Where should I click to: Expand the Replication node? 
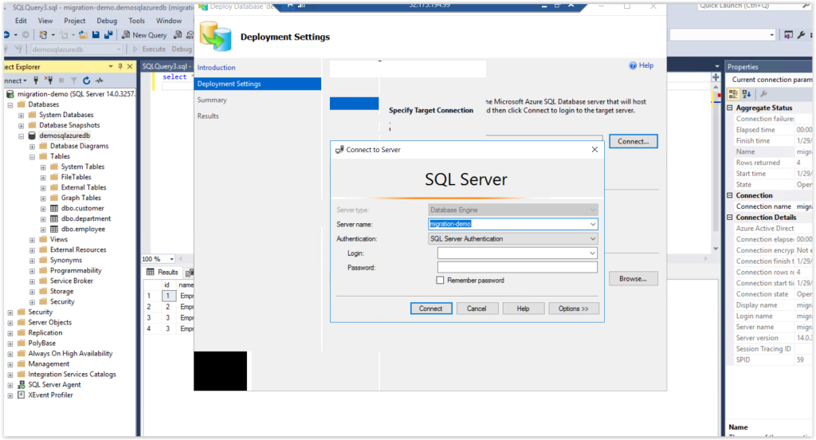(10, 333)
